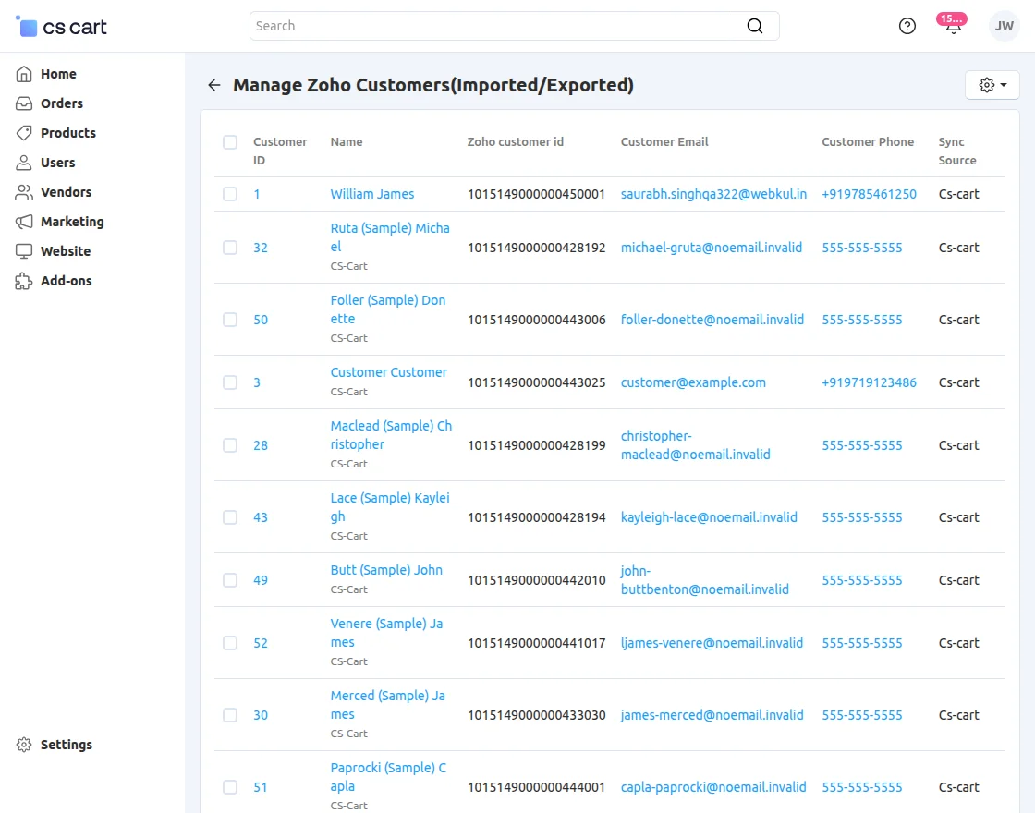
Task: Click Zoho id 1015149000000442010
Action: coord(536,580)
